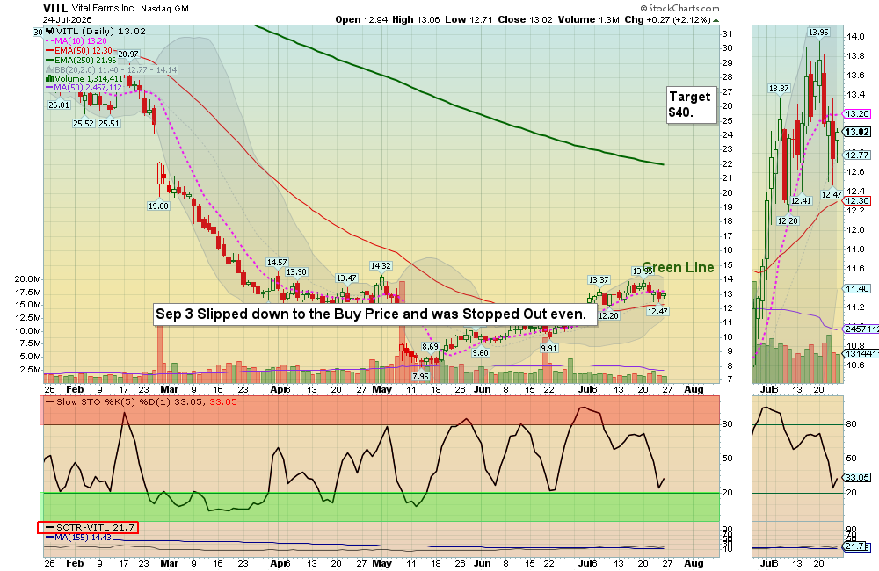Click the Volume 1.3M header value
The width and height of the screenshot is (879, 571).
[589, 19]
